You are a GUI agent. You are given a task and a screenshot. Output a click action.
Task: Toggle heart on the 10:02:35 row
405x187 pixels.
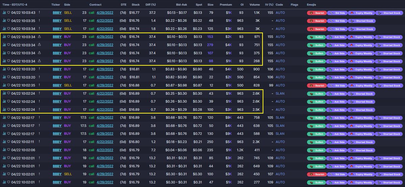[x=8, y=85]
